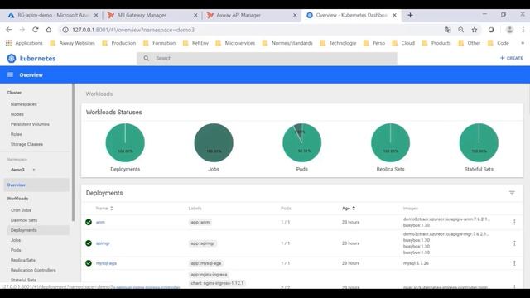The width and height of the screenshot is (530, 298).
Task: Open the actions menu for the apimgr deployment
Action: coord(514,243)
